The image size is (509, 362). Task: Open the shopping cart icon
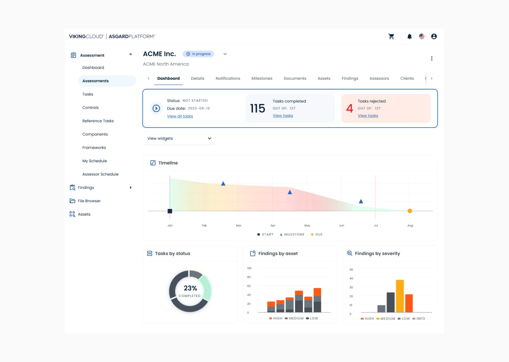tap(391, 36)
